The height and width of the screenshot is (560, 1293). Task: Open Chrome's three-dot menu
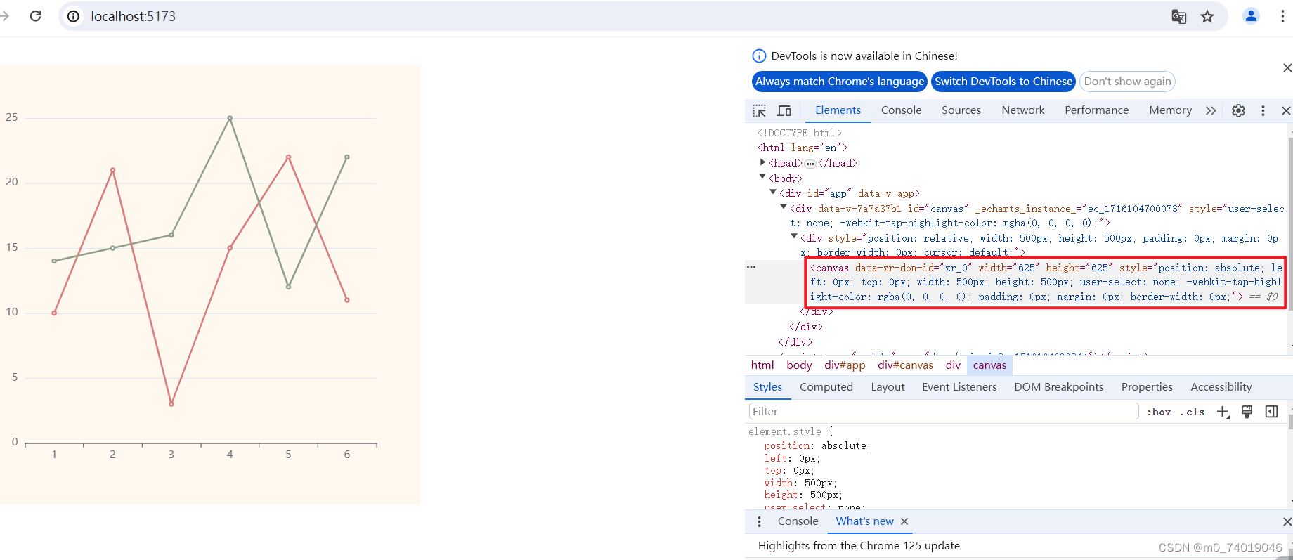1282,16
